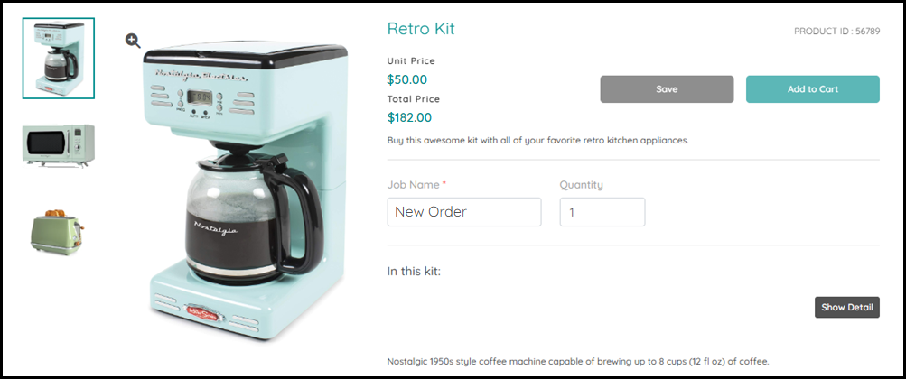The width and height of the screenshot is (906, 379).
Task: Click into the Quantity input box
Action: (x=602, y=212)
